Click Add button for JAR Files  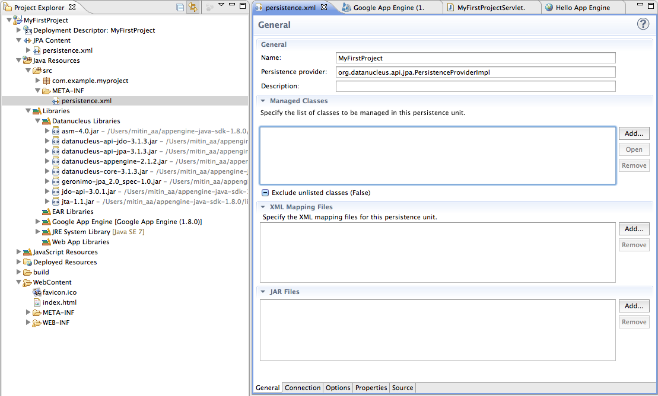pyautogui.click(x=634, y=306)
